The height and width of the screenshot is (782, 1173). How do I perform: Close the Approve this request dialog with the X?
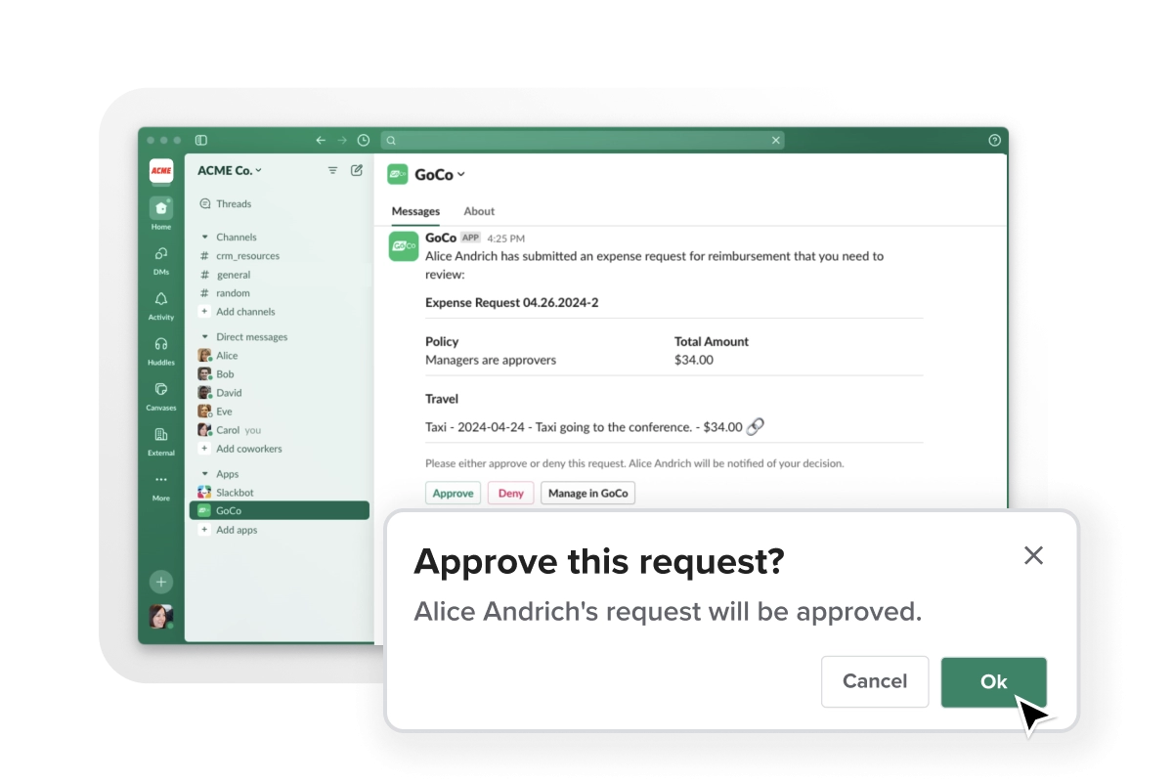coord(1033,555)
